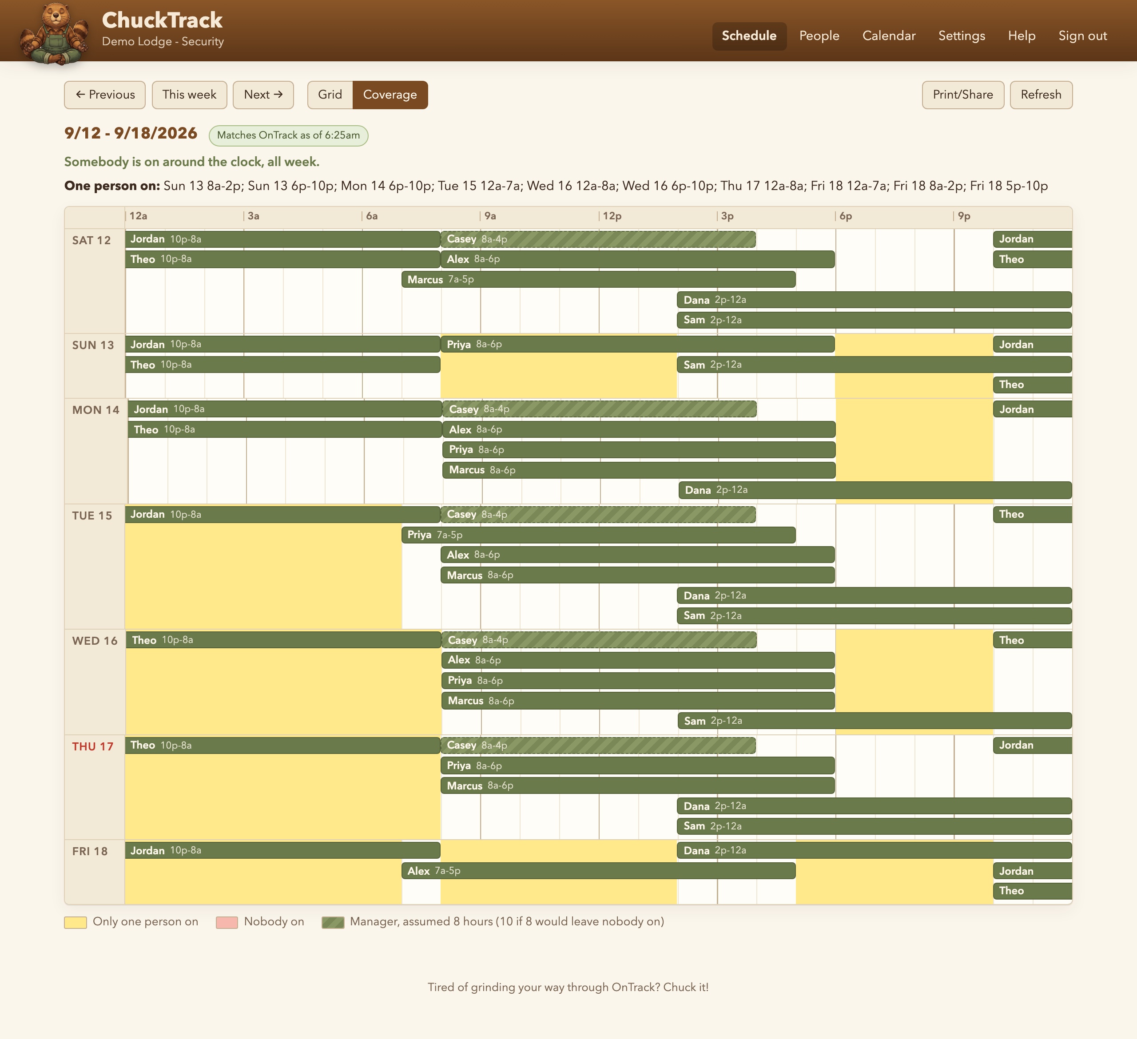This screenshot has width=1137, height=1039.
Task: Select Marcus's 7a-5p shift on SAT 12
Action: pyautogui.click(x=598, y=280)
